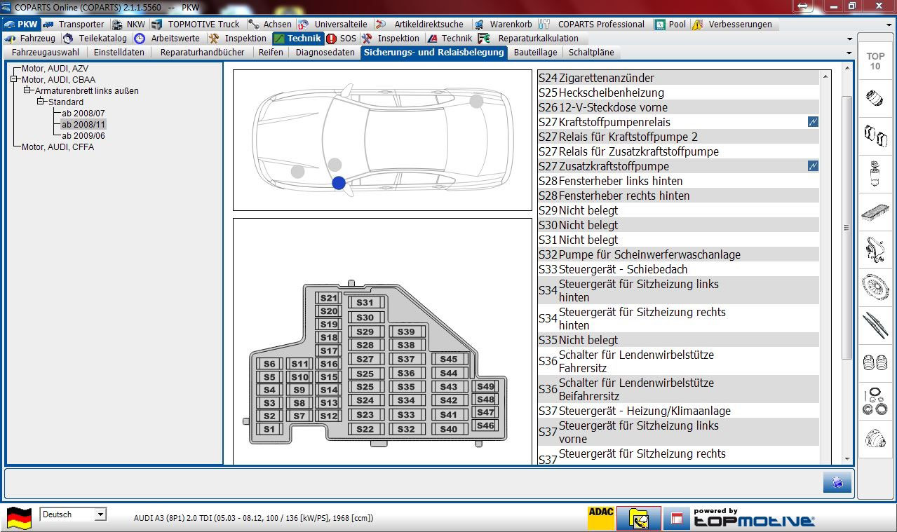The image size is (897, 532).
Task: Open Verbesserungen
Action: click(x=733, y=24)
